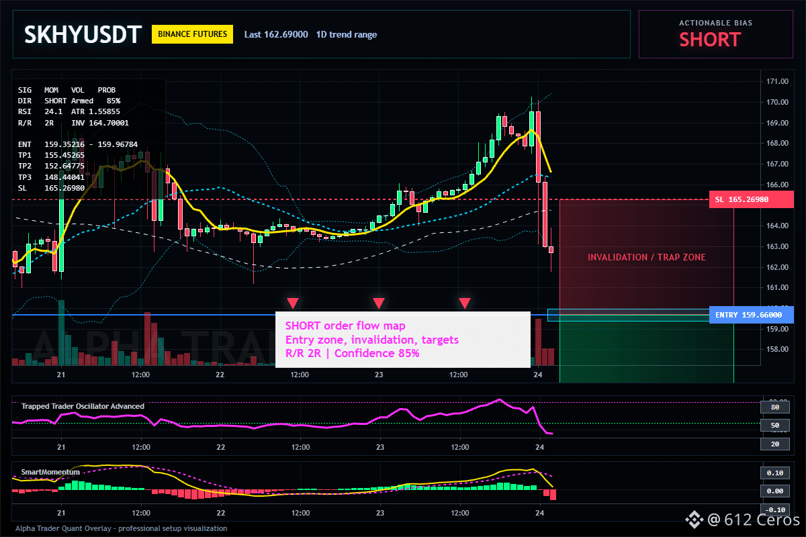Click the SL 165.26980 row in stats panel
Image resolution: width=806 pixels, height=537 pixels.
coord(52,187)
